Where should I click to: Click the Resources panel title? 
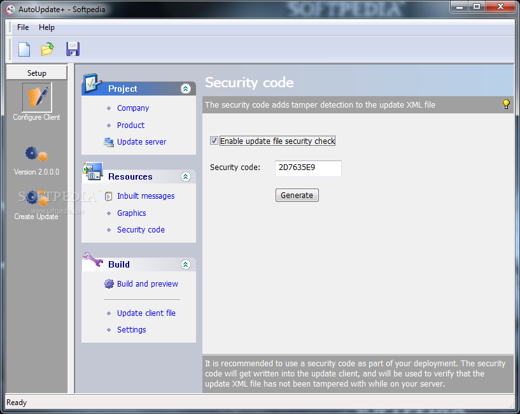130,176
